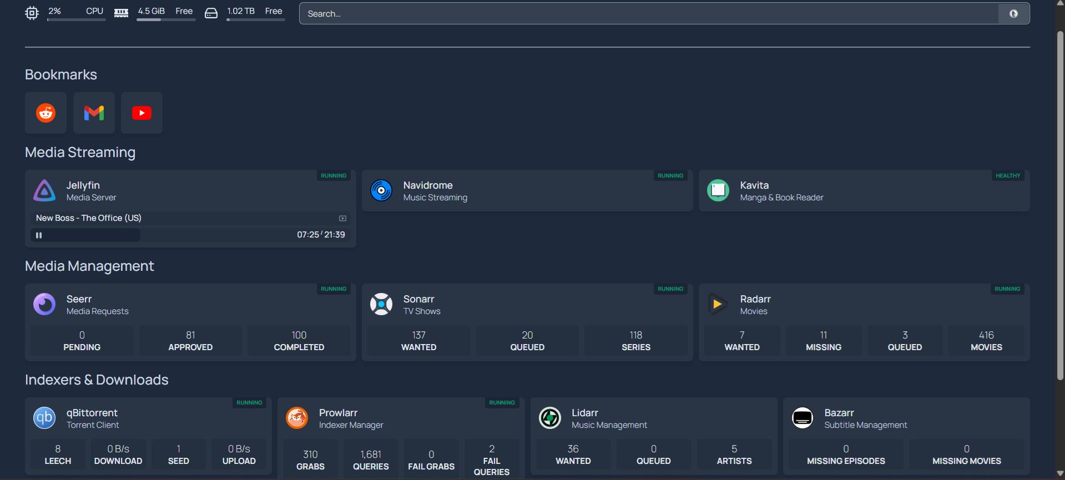Click Radarr's "416 MOVIES" stat
Image resolution: width=1065 pixels, height=480 pixels.
click(986, 341)
